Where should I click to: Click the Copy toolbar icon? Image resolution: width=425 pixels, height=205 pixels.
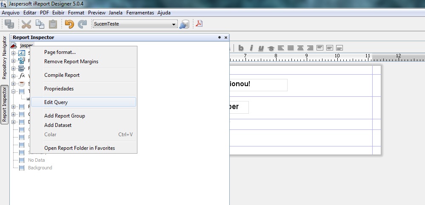pyautogui.click(x=40, y=24)
